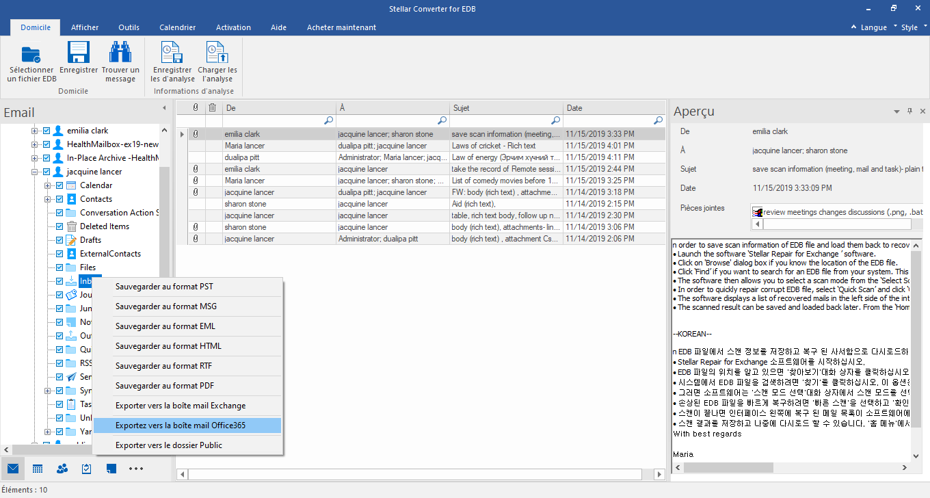Switch to the mail view icon
The width and height of the screenshot is (930, 498).
pos(12,469)
